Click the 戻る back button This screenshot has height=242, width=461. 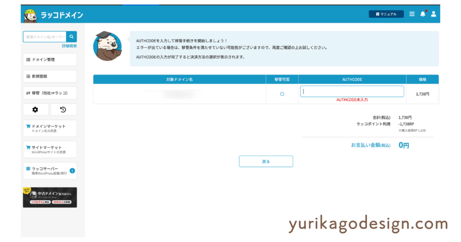point(266,161)
